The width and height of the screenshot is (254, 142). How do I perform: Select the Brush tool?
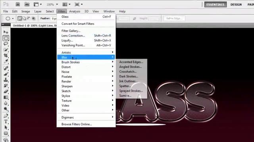click(6, 74)
